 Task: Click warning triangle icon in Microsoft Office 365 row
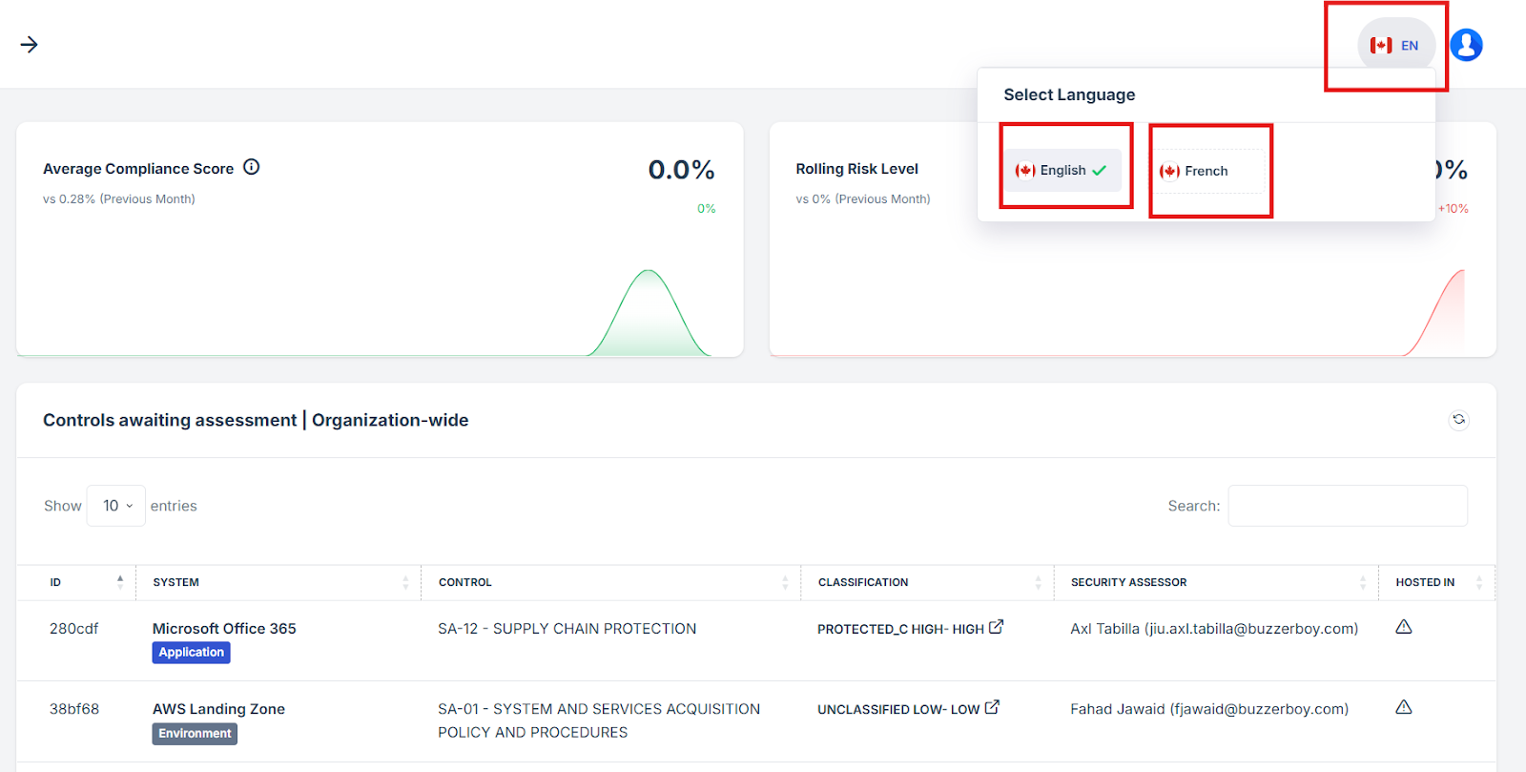coord(1404,627)
